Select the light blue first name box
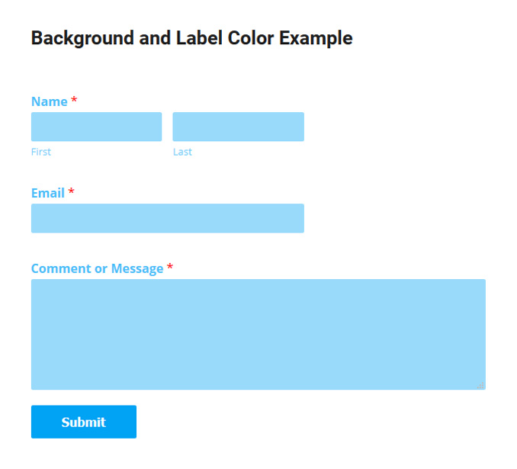This screenshot has height=469, width=517. 96,127
